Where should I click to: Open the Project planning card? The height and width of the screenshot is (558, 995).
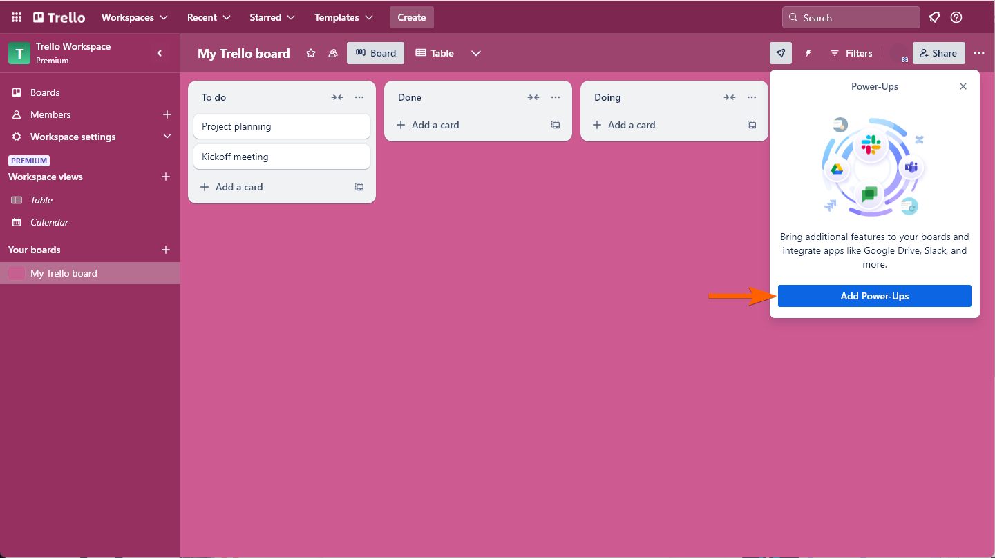(x=282, y=126)
